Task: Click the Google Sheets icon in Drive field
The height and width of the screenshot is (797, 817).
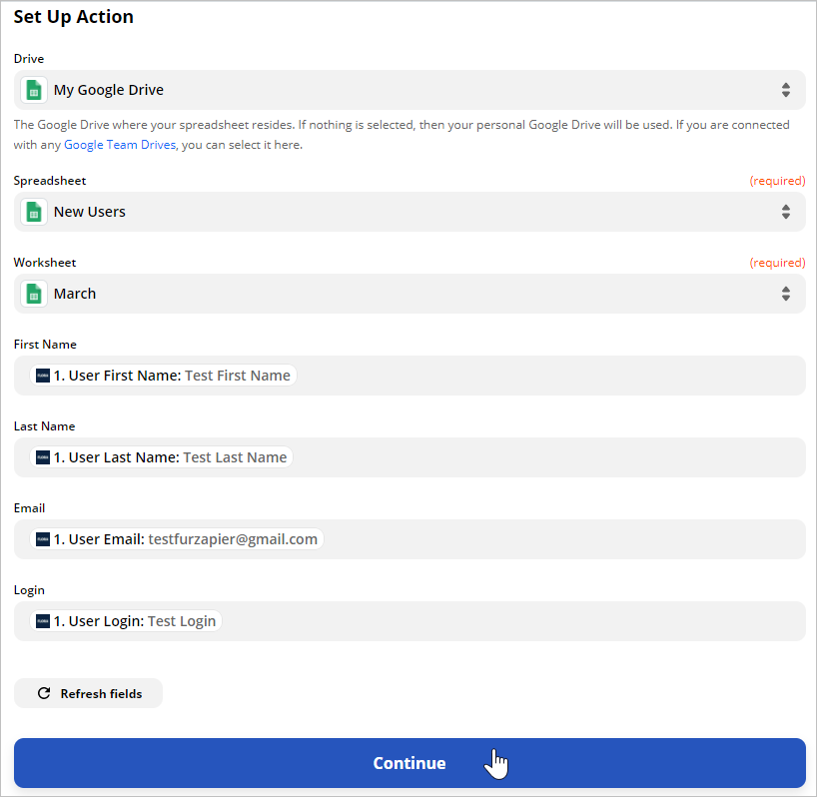Action: click(34, 90)
